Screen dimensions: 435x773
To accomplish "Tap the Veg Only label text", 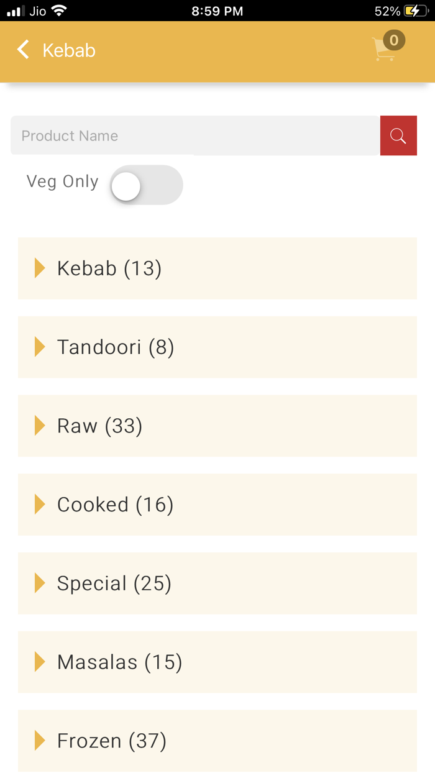I will [62, 181].
